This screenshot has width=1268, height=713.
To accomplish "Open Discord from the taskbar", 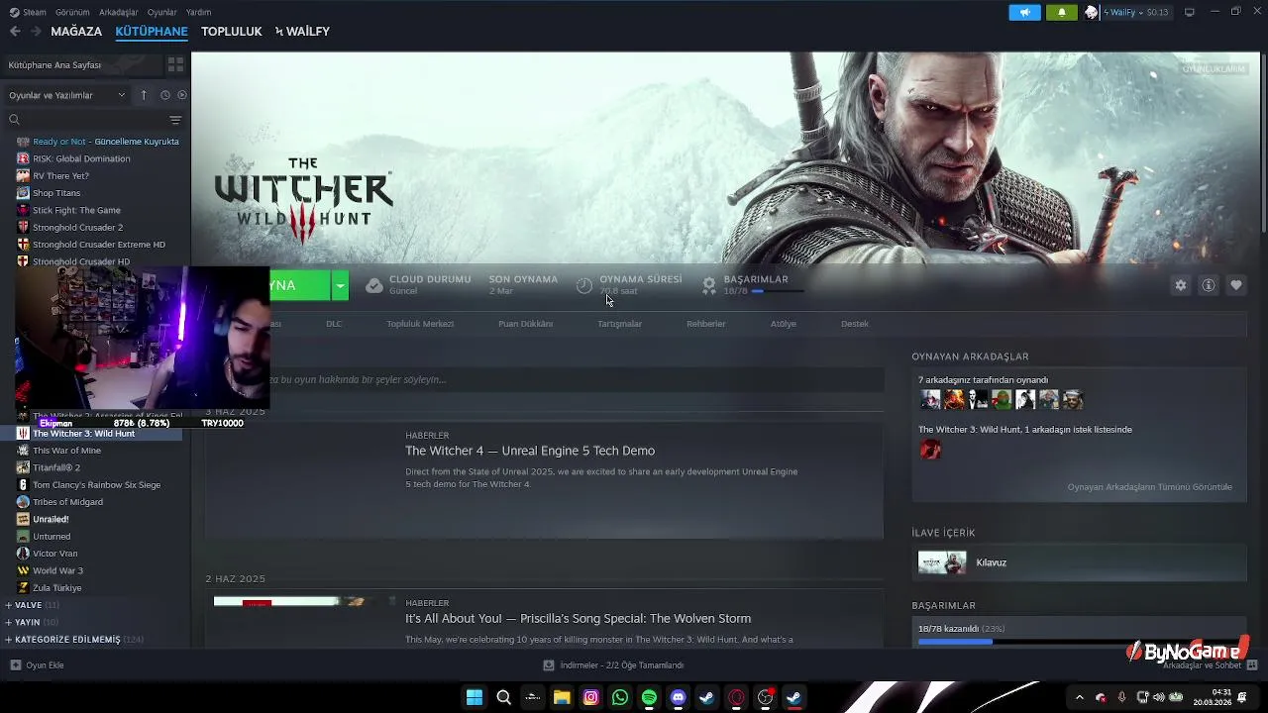I will [678, 697].
